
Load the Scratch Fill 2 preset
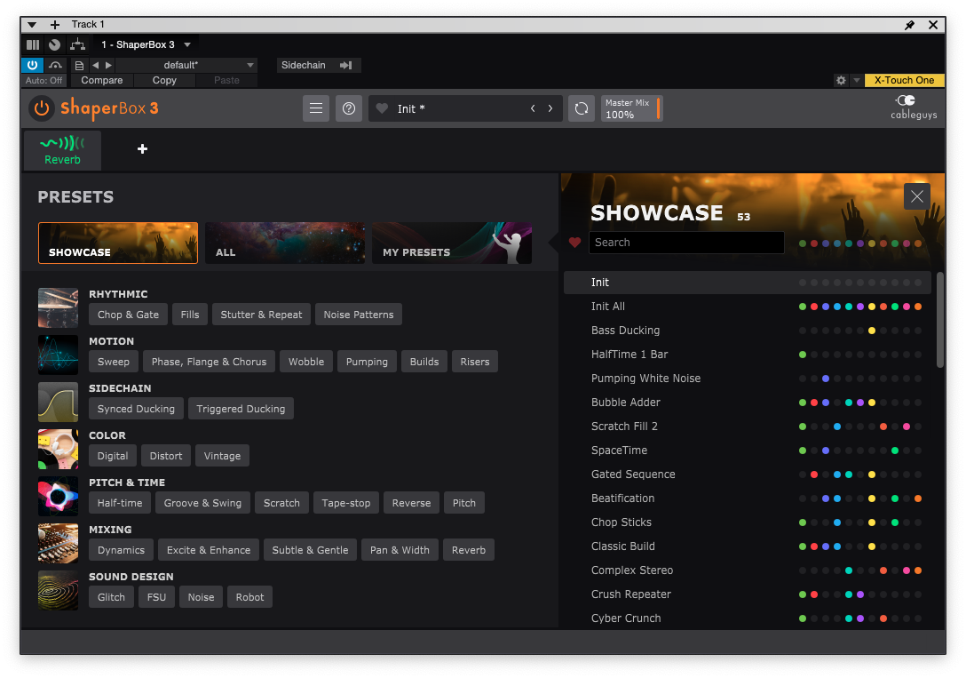[748, 427]
